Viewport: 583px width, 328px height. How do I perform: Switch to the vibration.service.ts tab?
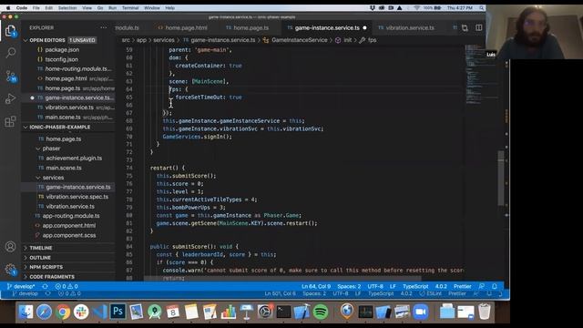406,28
